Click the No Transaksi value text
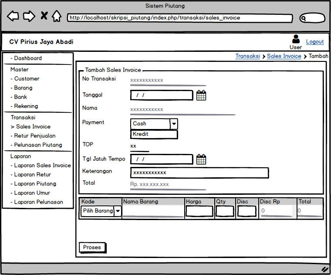Screen dimensions: 331x275 coord(146,80)
